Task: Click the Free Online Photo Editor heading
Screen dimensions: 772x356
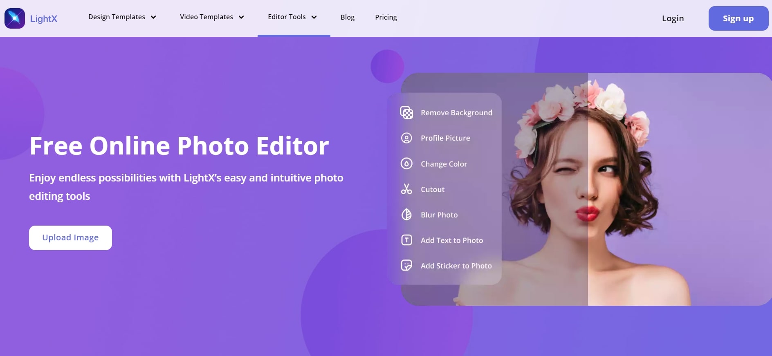Action: pyautogui.click(x=179, y=146)
